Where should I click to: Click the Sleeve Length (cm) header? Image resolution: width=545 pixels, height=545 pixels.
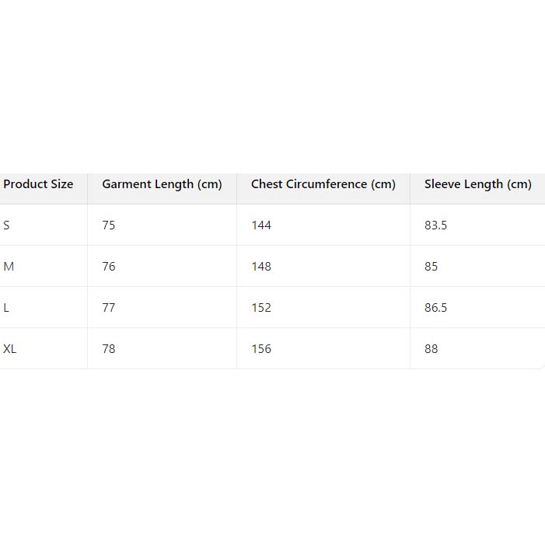click(x=477, y=184)
